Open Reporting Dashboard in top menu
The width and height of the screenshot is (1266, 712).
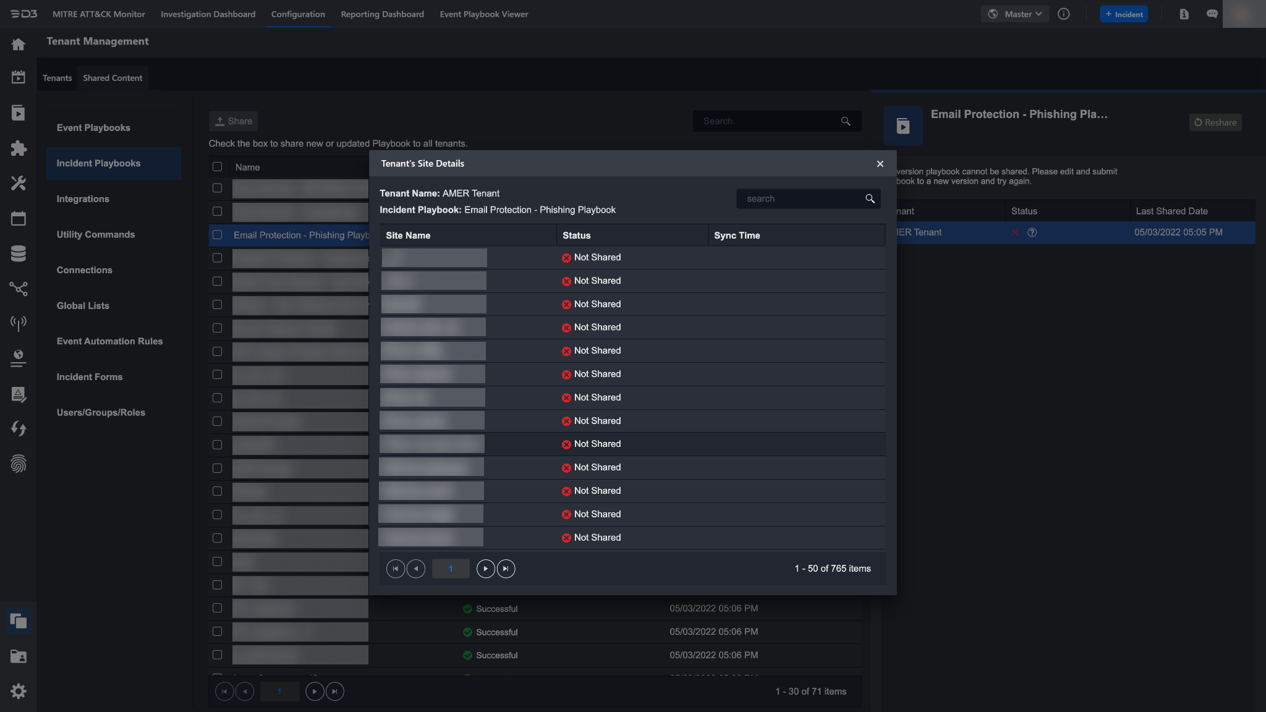click(x=382, y=14)
